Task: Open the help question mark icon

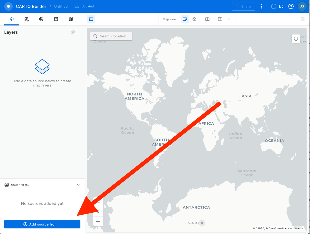Action: pos(291,6)
